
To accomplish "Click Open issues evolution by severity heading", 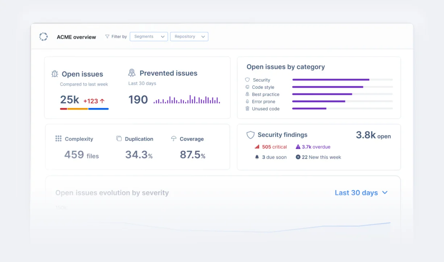I will [112, 193].
